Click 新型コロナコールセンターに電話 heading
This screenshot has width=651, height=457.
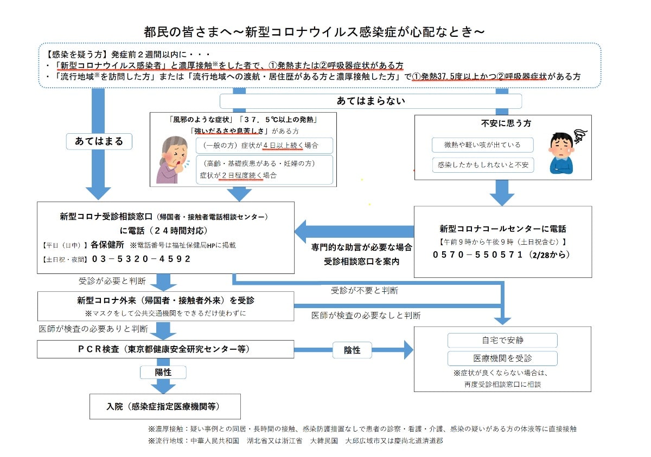[502, 228]
